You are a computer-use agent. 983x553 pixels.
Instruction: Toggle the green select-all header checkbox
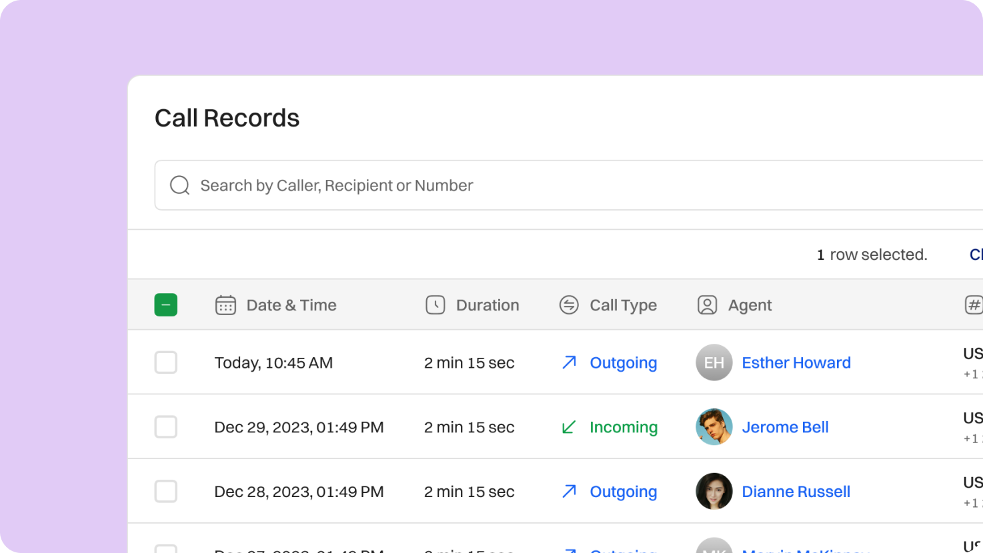165,305
